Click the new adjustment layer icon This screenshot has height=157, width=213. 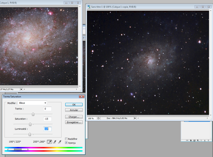point(198,140)
